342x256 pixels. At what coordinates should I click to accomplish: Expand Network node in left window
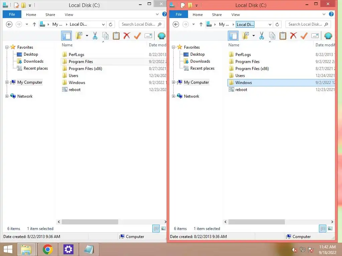[7, 96]
